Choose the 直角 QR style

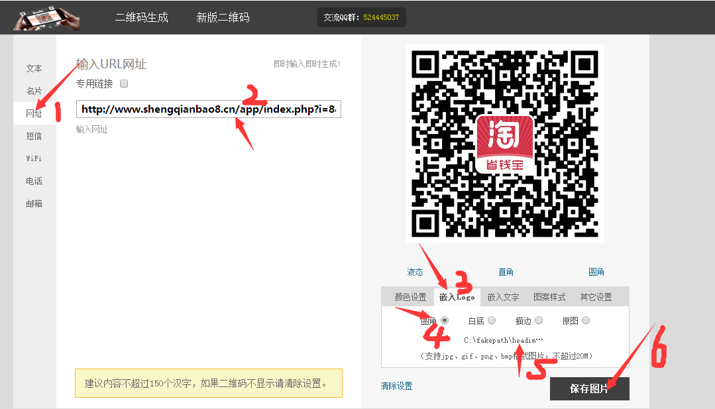click(x=506, y=272)
